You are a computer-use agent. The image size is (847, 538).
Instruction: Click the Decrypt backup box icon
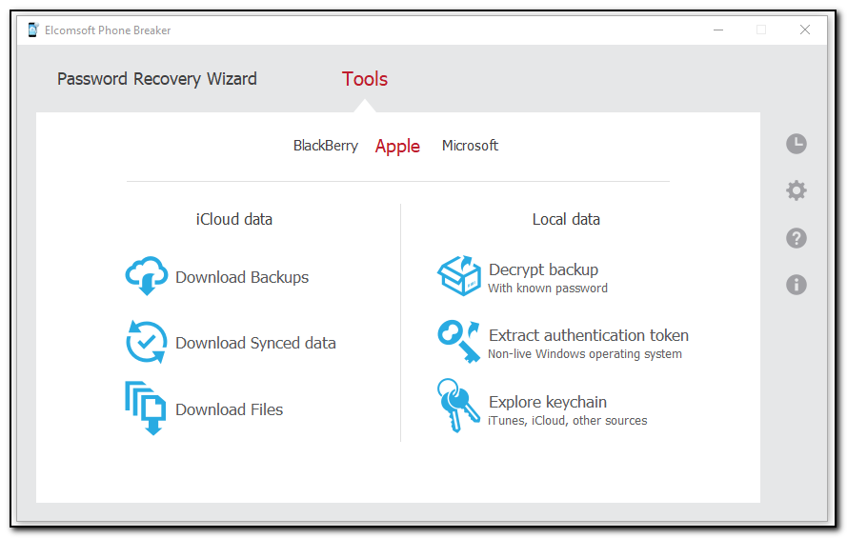458,276
